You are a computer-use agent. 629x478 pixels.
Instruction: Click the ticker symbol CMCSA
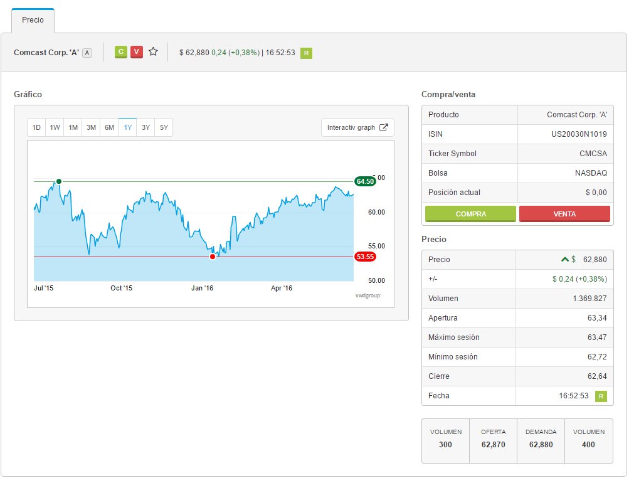point(593,153)
